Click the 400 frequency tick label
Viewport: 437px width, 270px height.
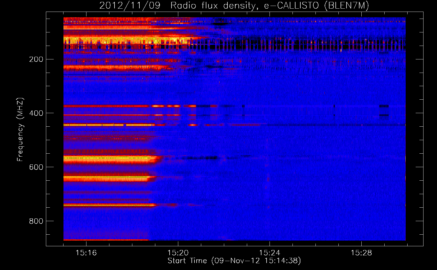click(x=36, y=113)
